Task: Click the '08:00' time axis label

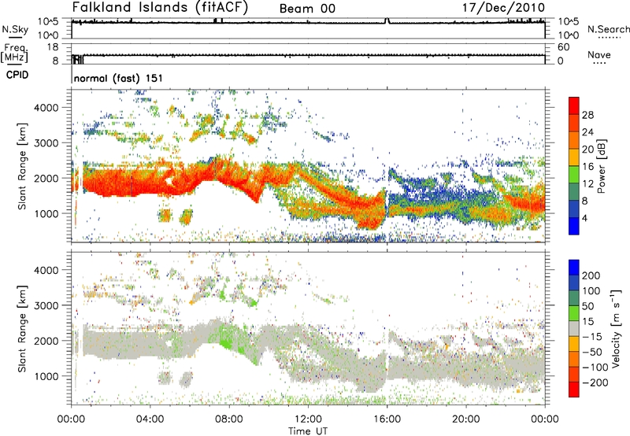Action: point(229,419)
